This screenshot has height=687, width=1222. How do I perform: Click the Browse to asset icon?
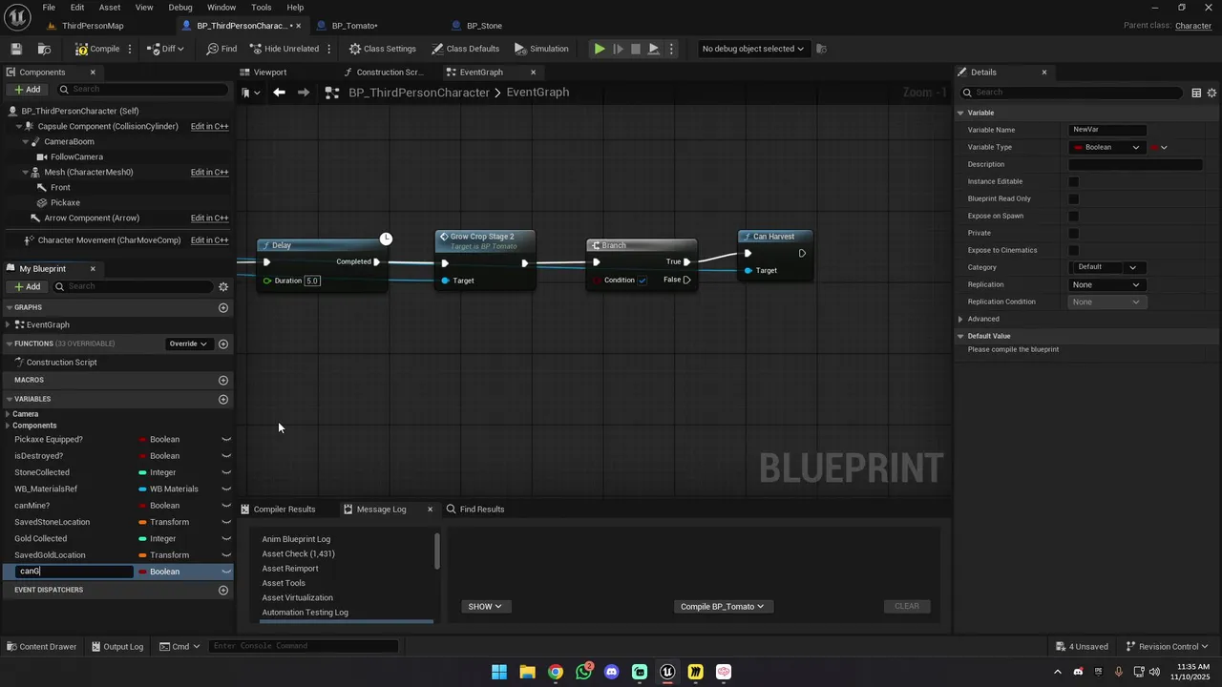44,49
